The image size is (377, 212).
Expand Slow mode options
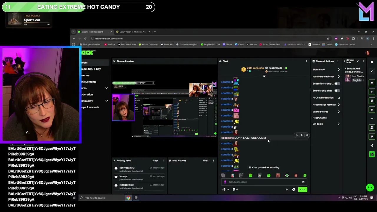coord(338,70)
